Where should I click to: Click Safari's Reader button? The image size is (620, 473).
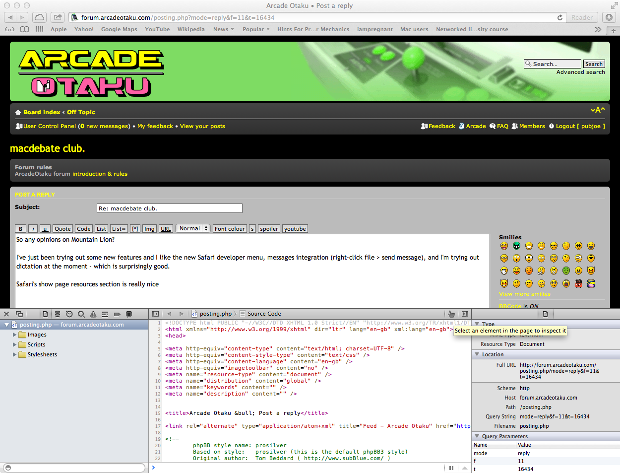coord(582,17)
